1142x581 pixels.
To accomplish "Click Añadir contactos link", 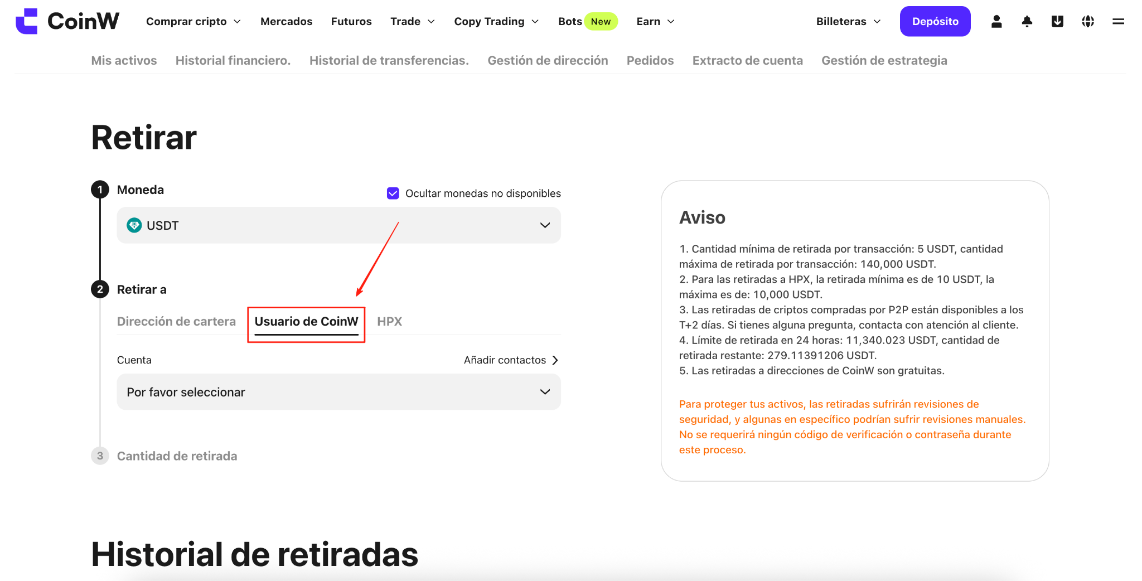I will click(x=511, y=360).
